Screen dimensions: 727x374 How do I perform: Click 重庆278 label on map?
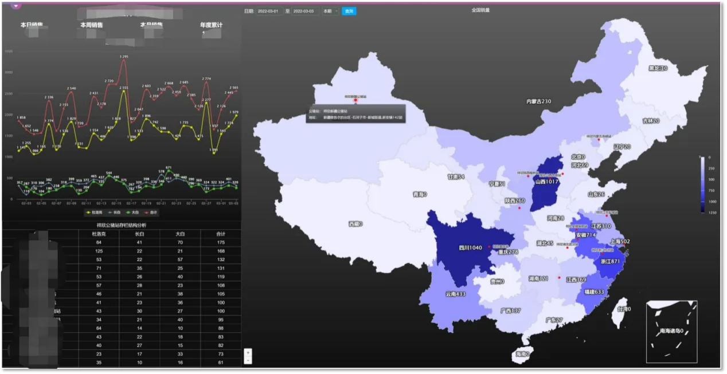pos(508,252)
